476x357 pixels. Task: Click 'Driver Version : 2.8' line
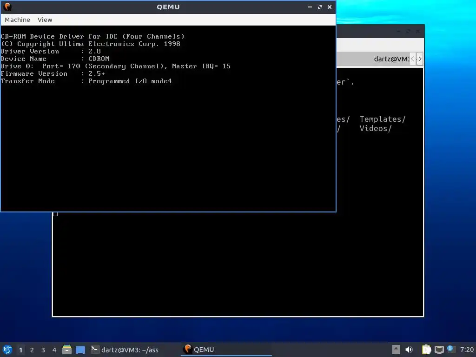[x=51, y=51]
